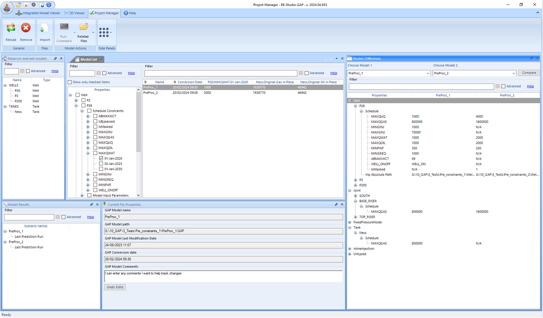Close the Model Results panel
The width and height of the screenshot is (543, 318).
[97, 204]
